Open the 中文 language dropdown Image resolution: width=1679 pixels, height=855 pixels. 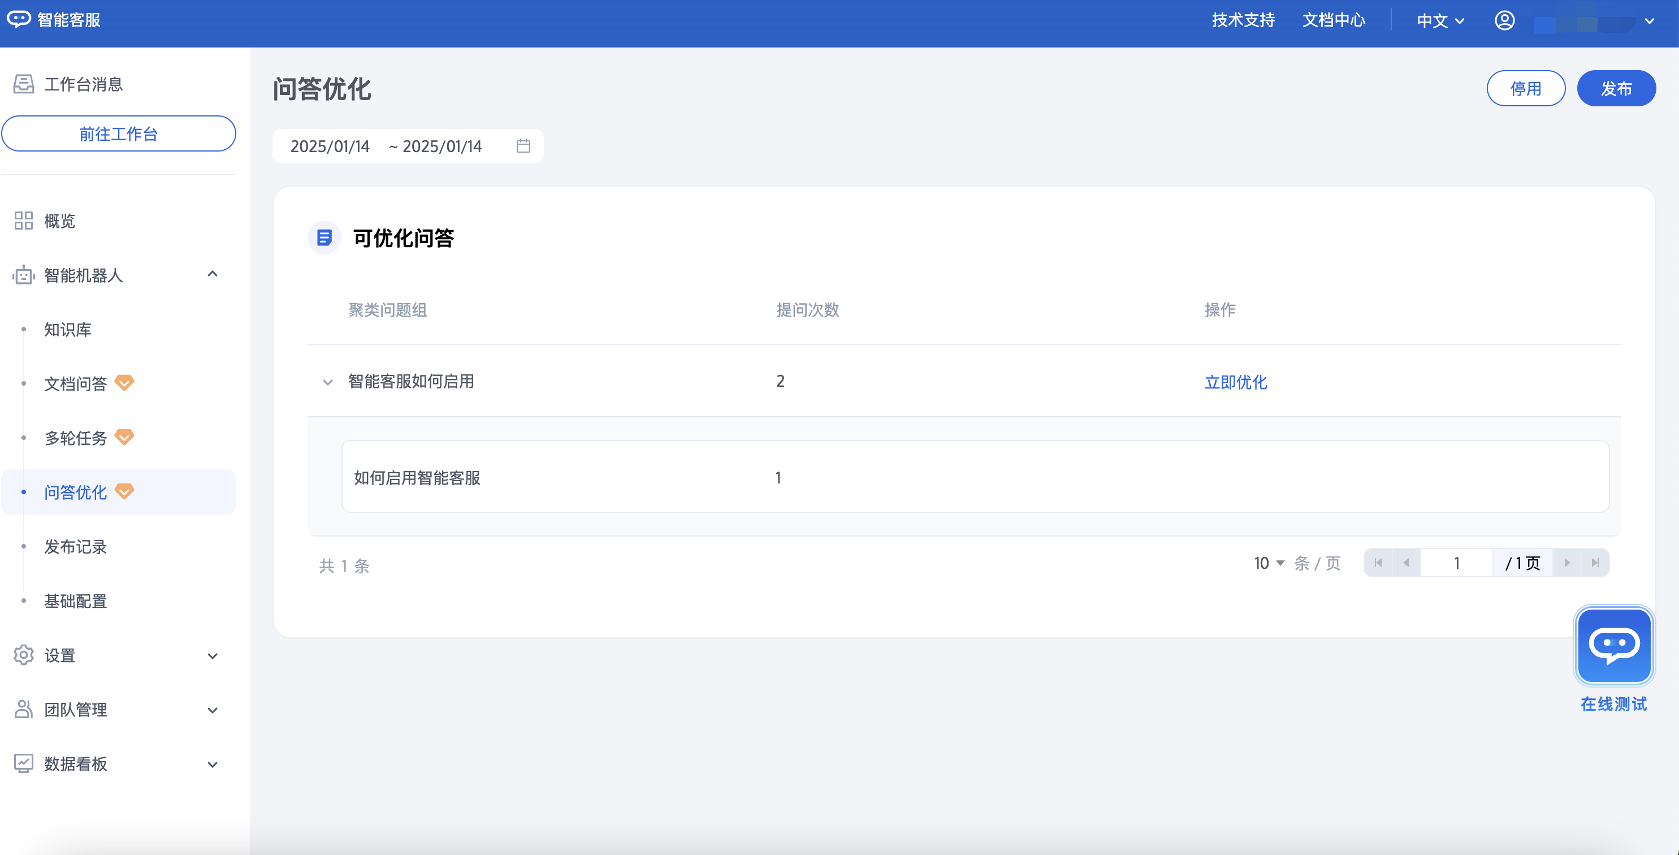click(1440, 21)
